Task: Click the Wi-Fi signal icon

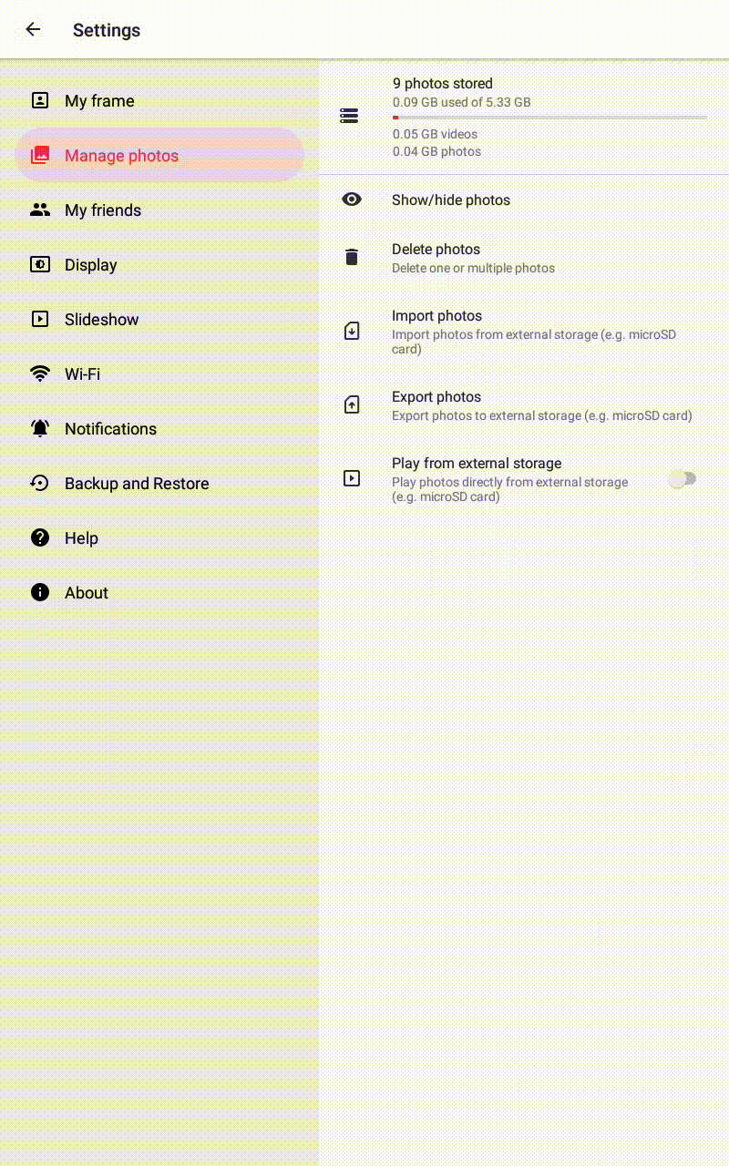Action: coord(40,373)
